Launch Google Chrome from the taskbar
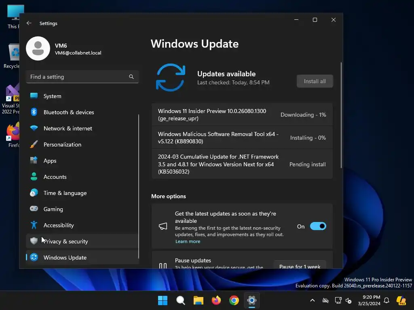This screenshot has height=310, width=414. 234,300
